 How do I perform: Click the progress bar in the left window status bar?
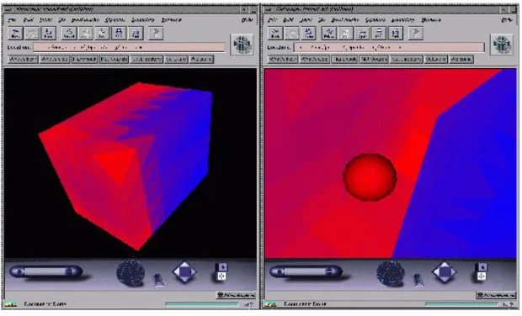point(202,304)
